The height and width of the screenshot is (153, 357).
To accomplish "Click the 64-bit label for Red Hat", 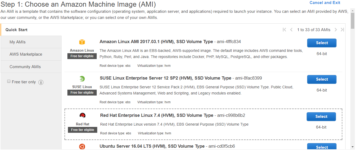I will [321, 127].
